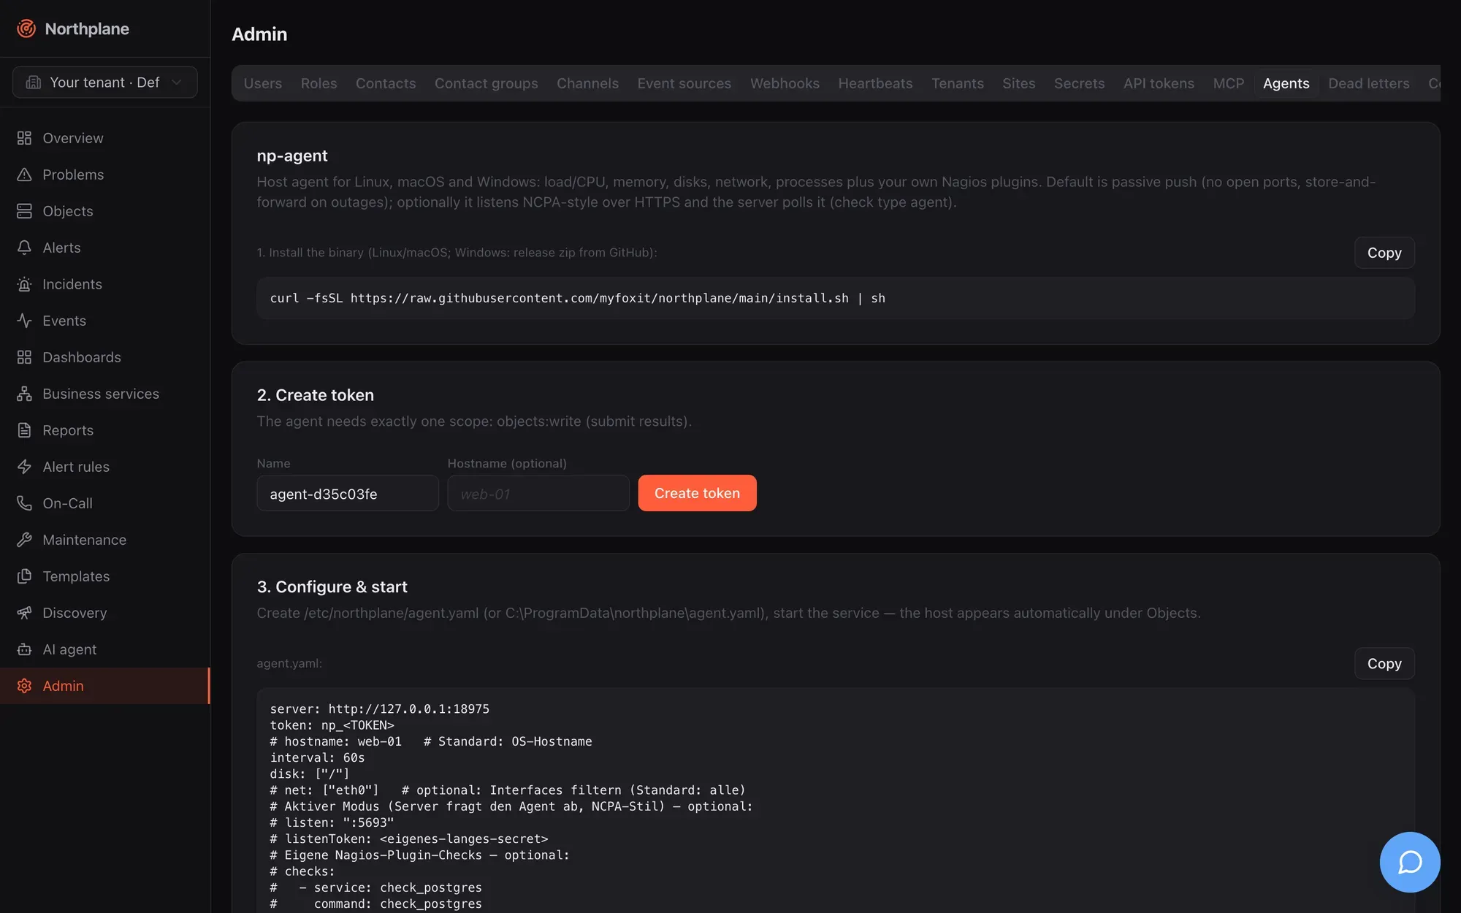Switch to the Contact groups tab
Image resolution: width=1461 pixels, height=913 pixels.
(x=487, y=83)
